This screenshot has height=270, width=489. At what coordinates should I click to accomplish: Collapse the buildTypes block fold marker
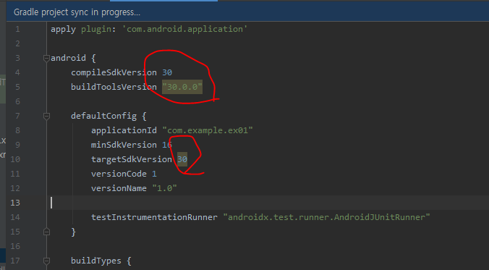tap(46, 261)
